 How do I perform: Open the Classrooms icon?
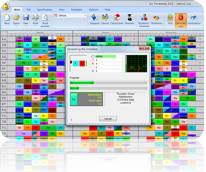click(x=117, y=19)
